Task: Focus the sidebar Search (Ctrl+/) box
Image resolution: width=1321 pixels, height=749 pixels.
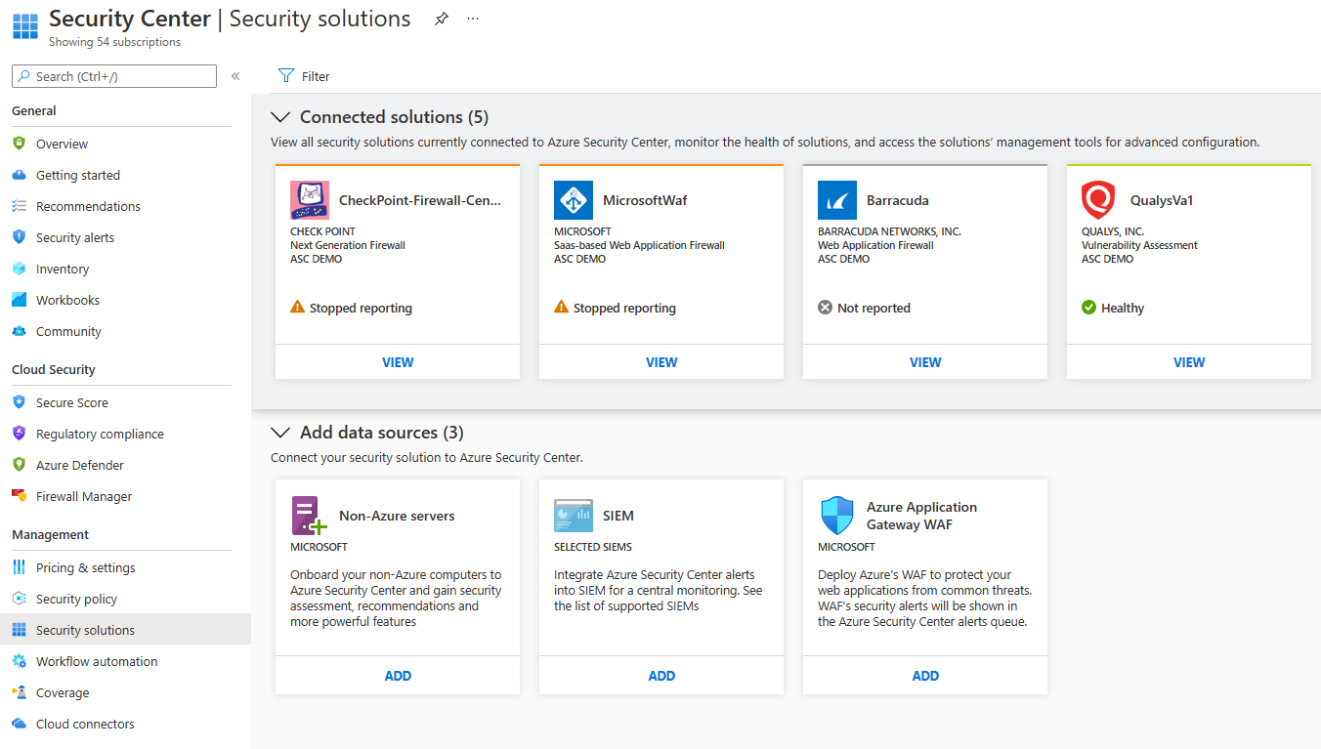Action: click(x=114, y=76)
